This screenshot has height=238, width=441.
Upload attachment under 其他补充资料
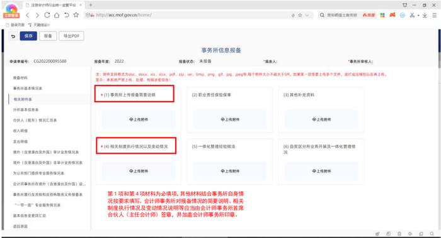(321, 119)
